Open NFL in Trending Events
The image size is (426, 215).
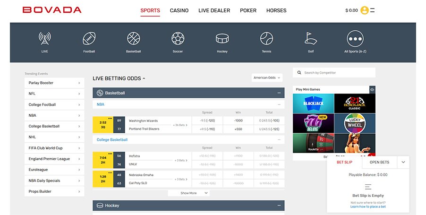tap(54, 94)
